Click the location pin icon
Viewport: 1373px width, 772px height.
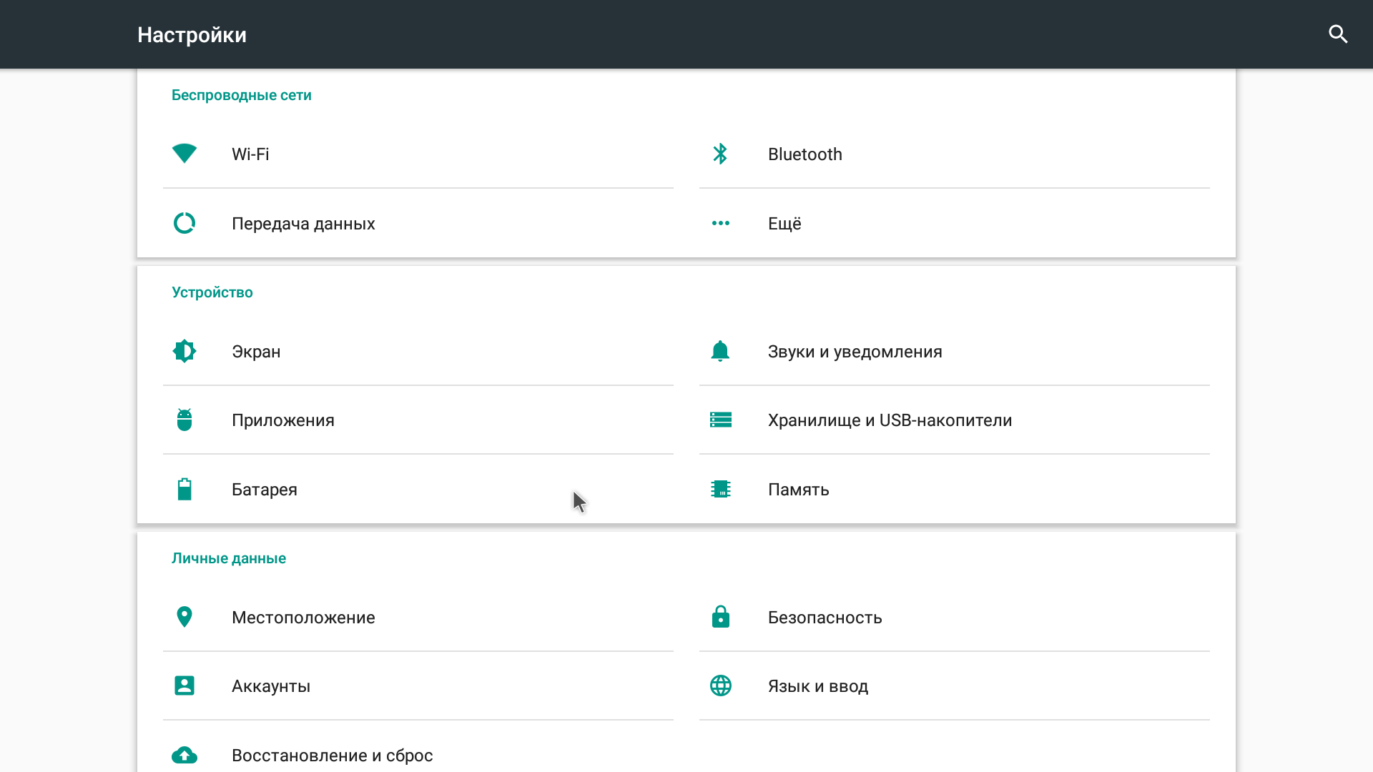(184, 617)
